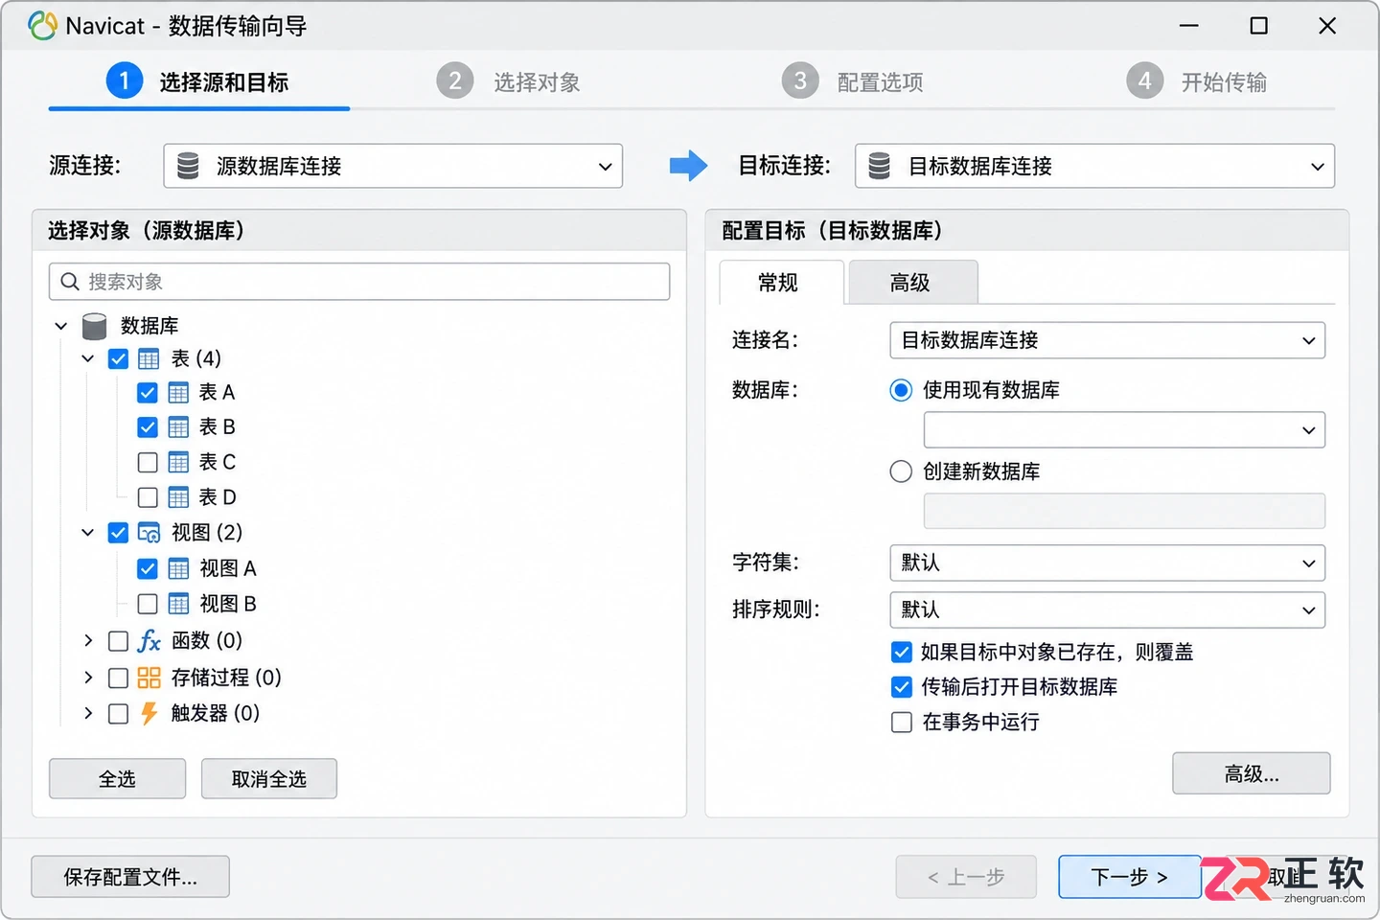1380x920 pixels.
Task: Select 创建新数据库 radio button
Action: (x=901, y=471)
